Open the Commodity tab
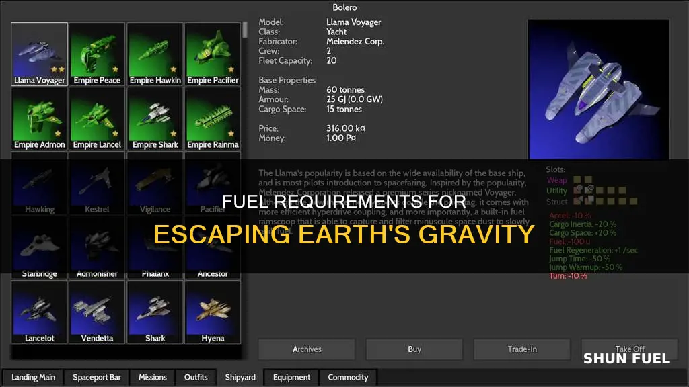Screen dimensions: 689x387 (x=348, y=378)
